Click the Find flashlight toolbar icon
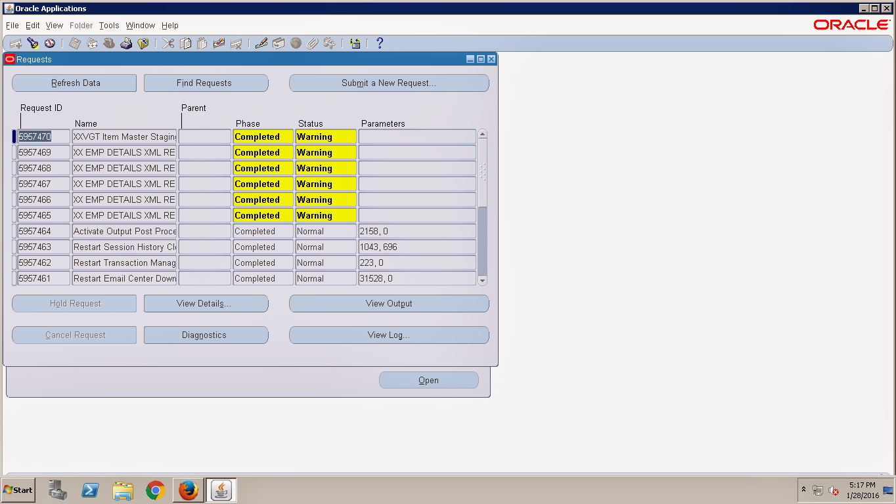The height and width of the screenshot is (504, 896). [33, 43]
